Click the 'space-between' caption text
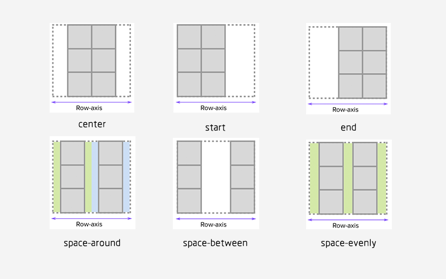This screenshot has width=446, height=279. (215, 243)
